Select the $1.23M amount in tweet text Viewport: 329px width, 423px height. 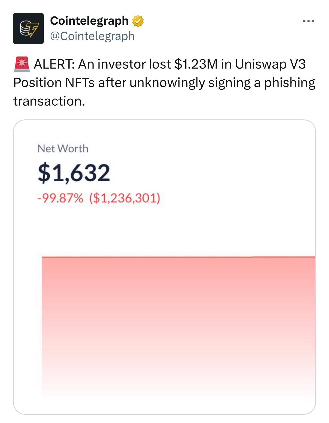tap(196, 64)
